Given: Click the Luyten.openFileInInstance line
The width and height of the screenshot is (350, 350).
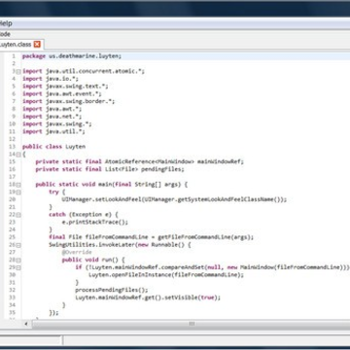Looking at the screenshot, I should [x=166, y=275].
